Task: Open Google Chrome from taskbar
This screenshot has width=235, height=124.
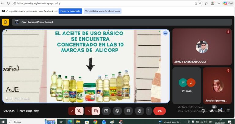Action: pos(95,122)
